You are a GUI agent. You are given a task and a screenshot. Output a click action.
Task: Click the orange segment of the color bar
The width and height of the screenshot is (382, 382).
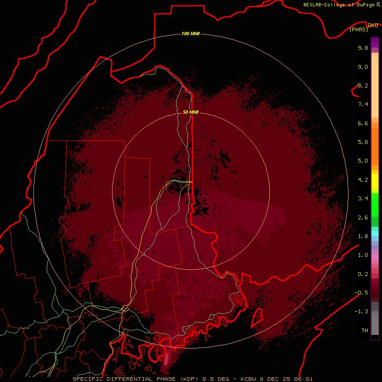[375, 146]
